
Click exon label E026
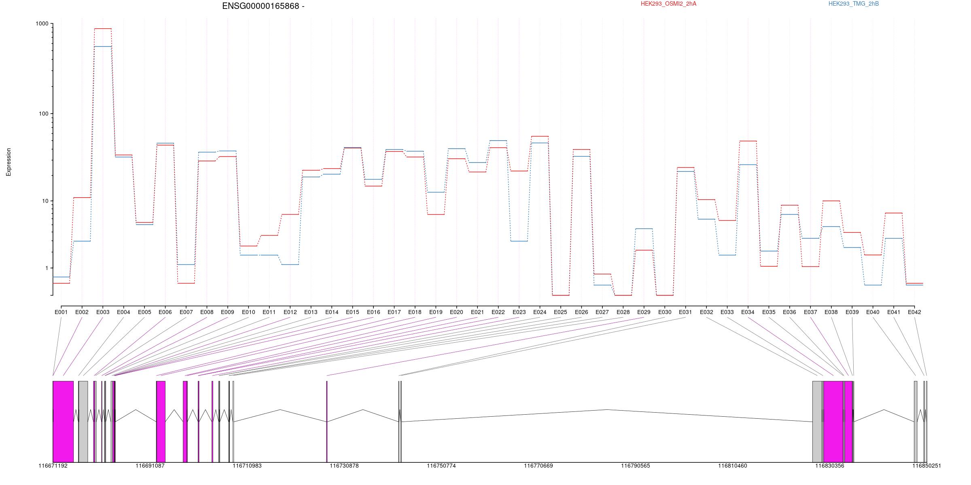[581, 312]
